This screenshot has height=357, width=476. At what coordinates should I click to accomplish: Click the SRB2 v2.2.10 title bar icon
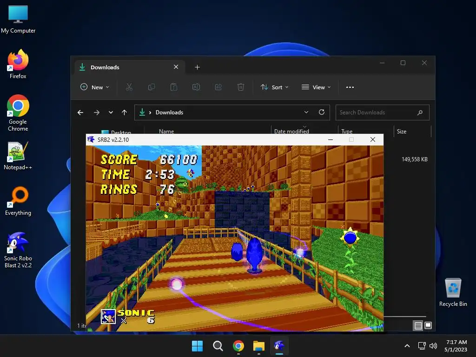(x=91, y=139)
